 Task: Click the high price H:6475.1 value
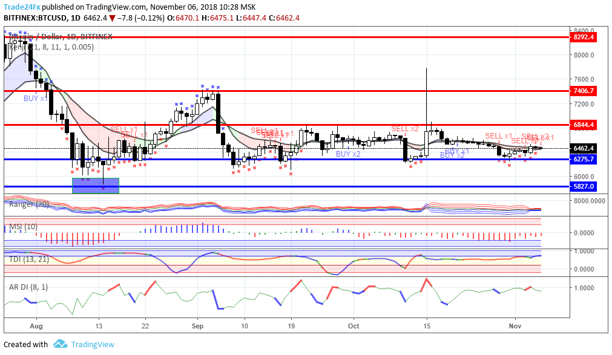[217, 18]
